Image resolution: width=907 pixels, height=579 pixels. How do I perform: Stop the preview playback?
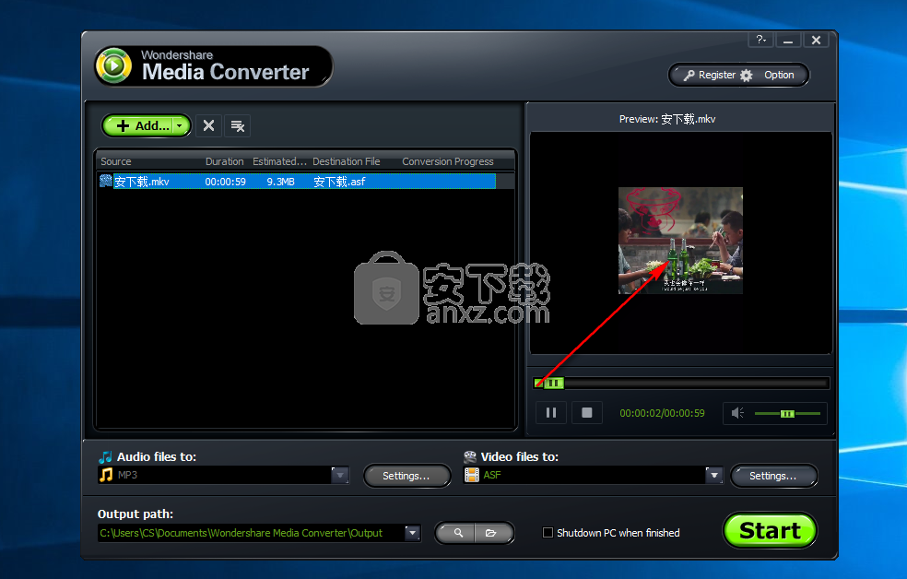point(586,413)
